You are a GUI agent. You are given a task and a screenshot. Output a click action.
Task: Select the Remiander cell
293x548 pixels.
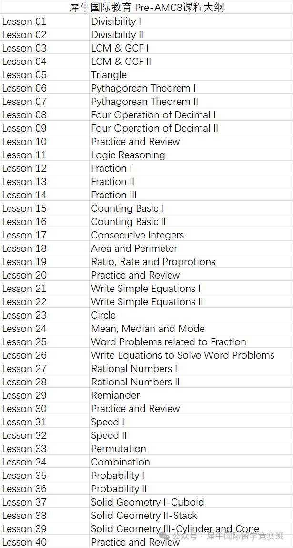(116, 395)
